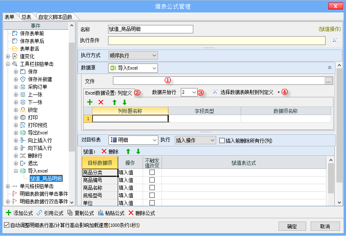Click the 文件 path input field

pyautogui.click(x=219, y=81)
